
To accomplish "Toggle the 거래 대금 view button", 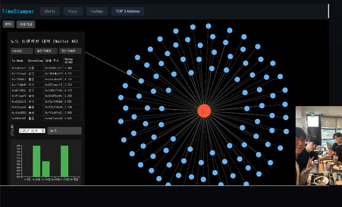I will pos(26,24).
